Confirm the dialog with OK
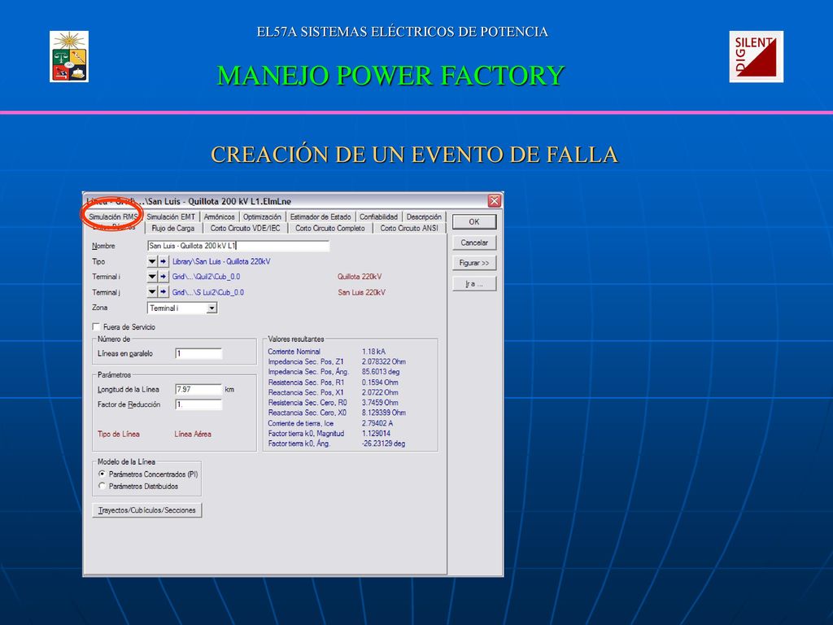833x625 pixels. pyautogui.click(x=474, y=222)
